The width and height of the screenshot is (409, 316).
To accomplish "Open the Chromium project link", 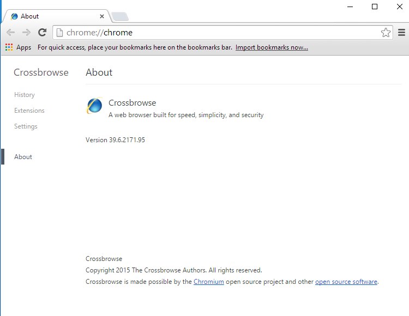I will pyautogui.click(x=208, y=282).
